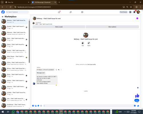This screenshot has width=143, height=114.
Task: Open the Chrome three-dot menu
Action: 140,7
